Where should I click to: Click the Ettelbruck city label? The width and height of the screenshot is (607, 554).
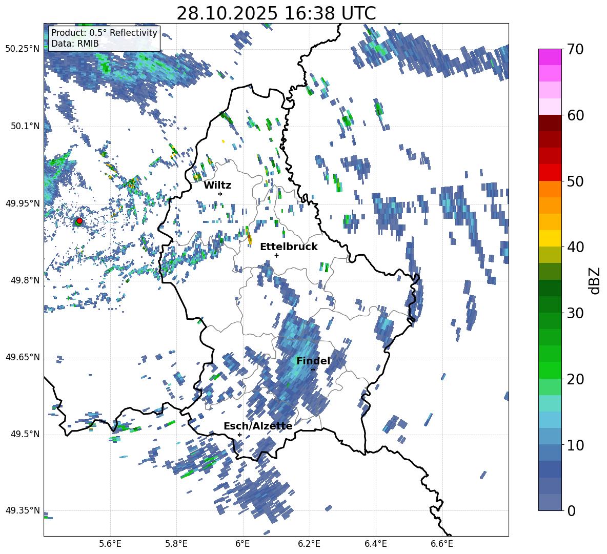tap(289, 247)
